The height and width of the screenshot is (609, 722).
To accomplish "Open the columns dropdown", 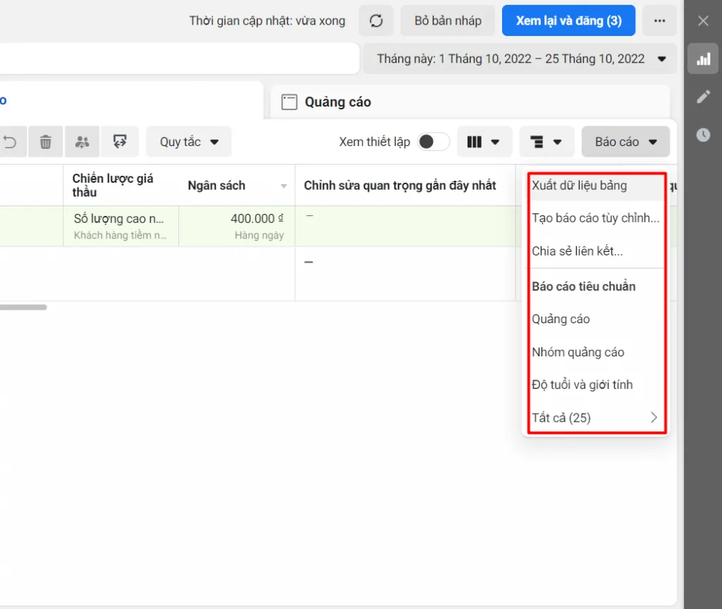I will click(484, 142).
